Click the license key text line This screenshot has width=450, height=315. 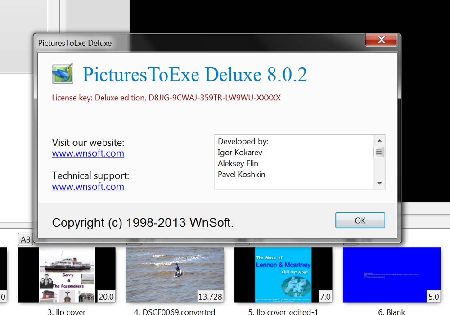click(x=166, y=98)
